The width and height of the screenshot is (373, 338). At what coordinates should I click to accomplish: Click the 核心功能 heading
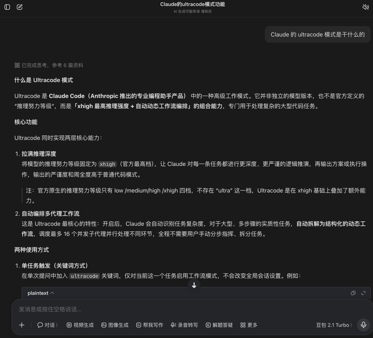[26, 122]
